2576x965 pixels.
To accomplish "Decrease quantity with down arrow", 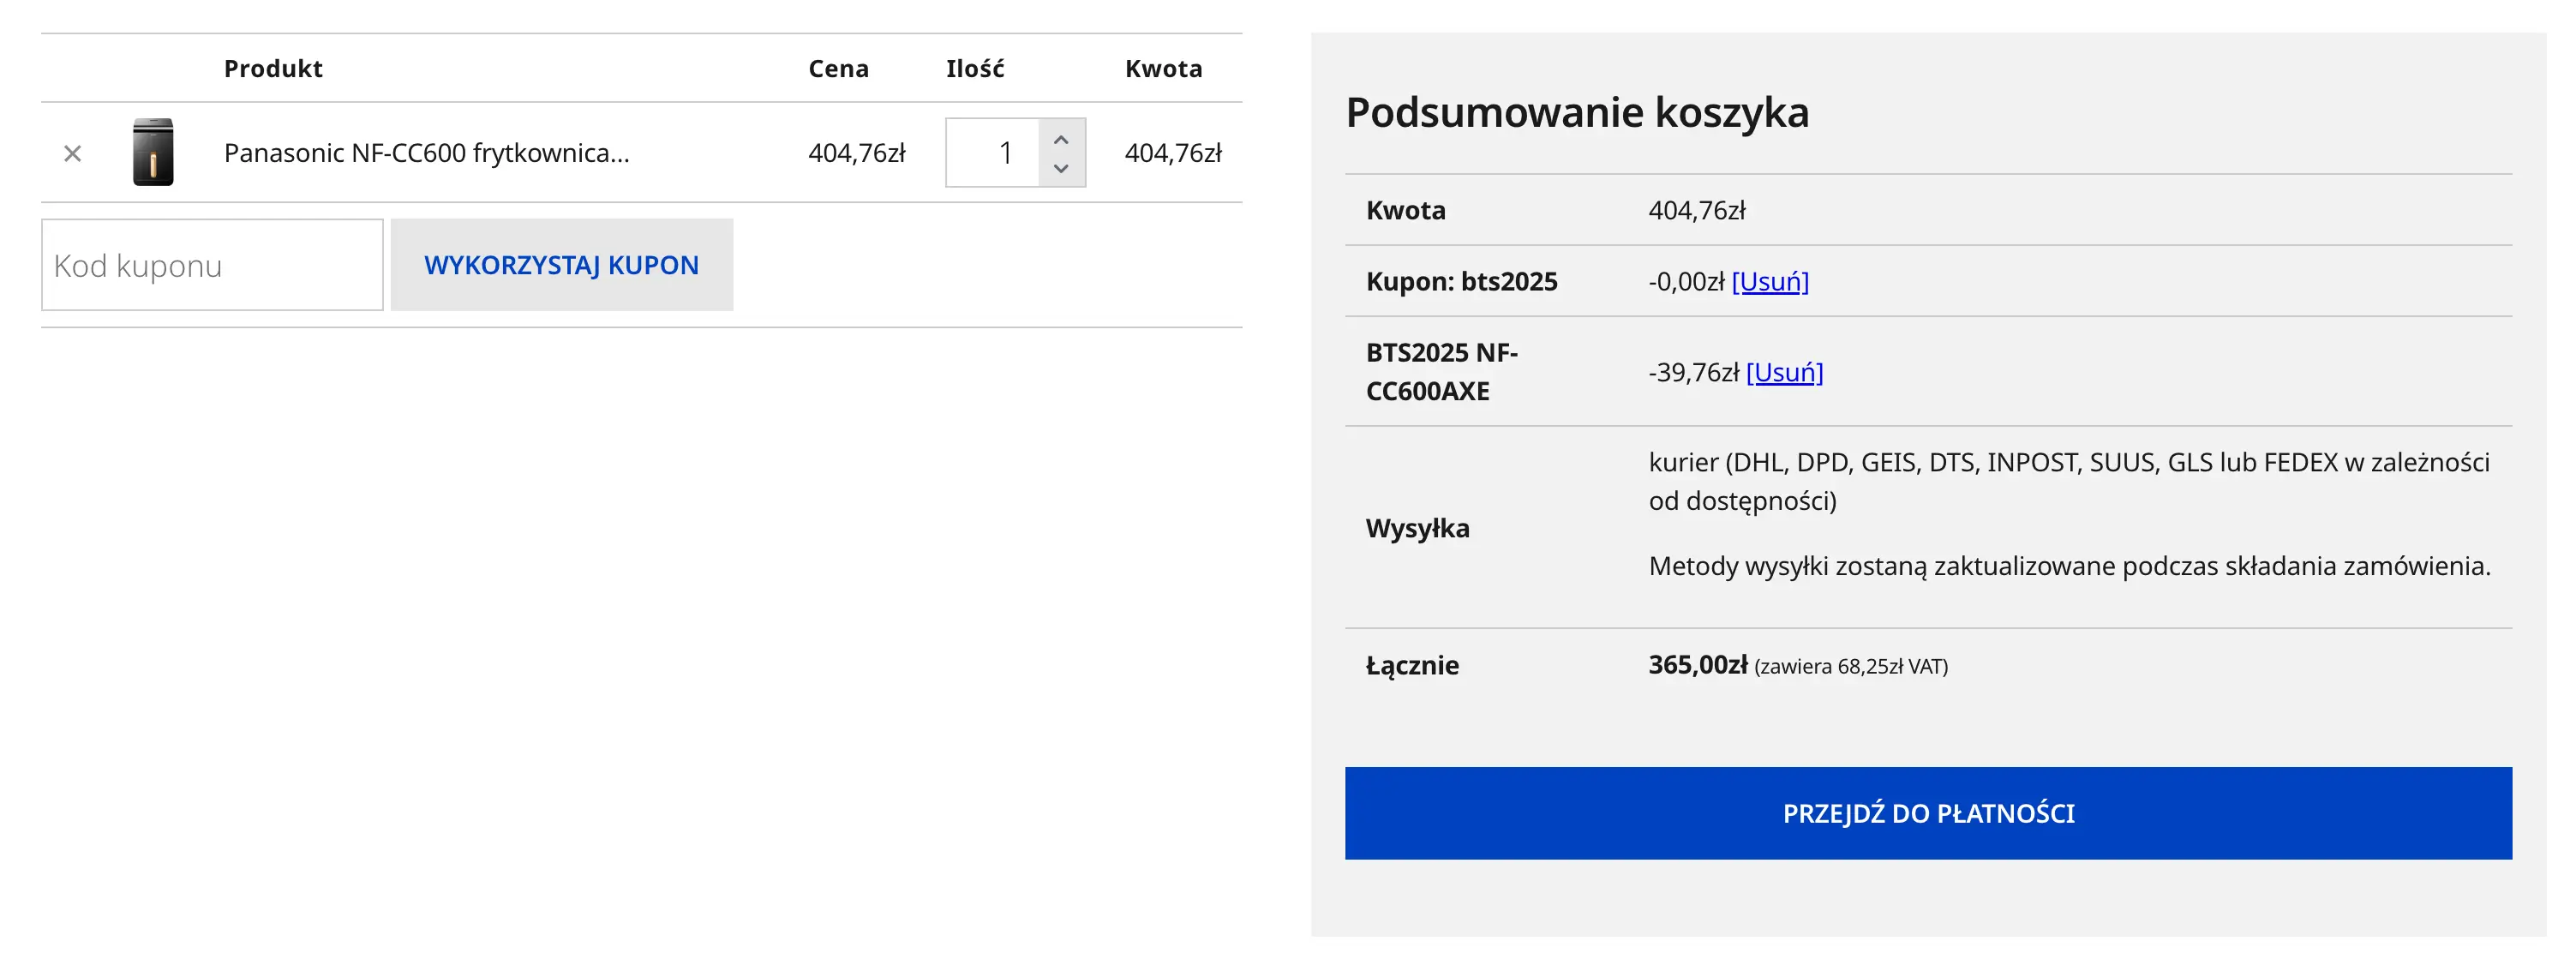I will [1061, 168].
